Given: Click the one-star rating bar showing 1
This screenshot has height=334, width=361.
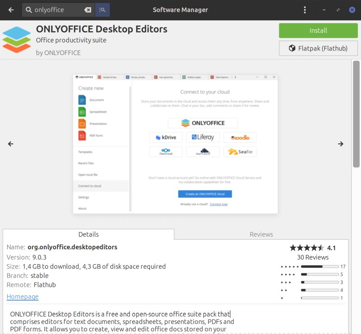Looking at the screenshot, I should click(320, 298).
